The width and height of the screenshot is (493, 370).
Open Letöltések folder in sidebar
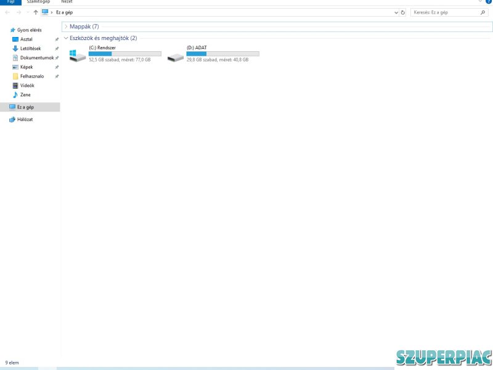tap(30, 49)
